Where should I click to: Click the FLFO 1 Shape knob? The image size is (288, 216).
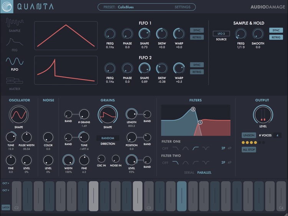144,34
